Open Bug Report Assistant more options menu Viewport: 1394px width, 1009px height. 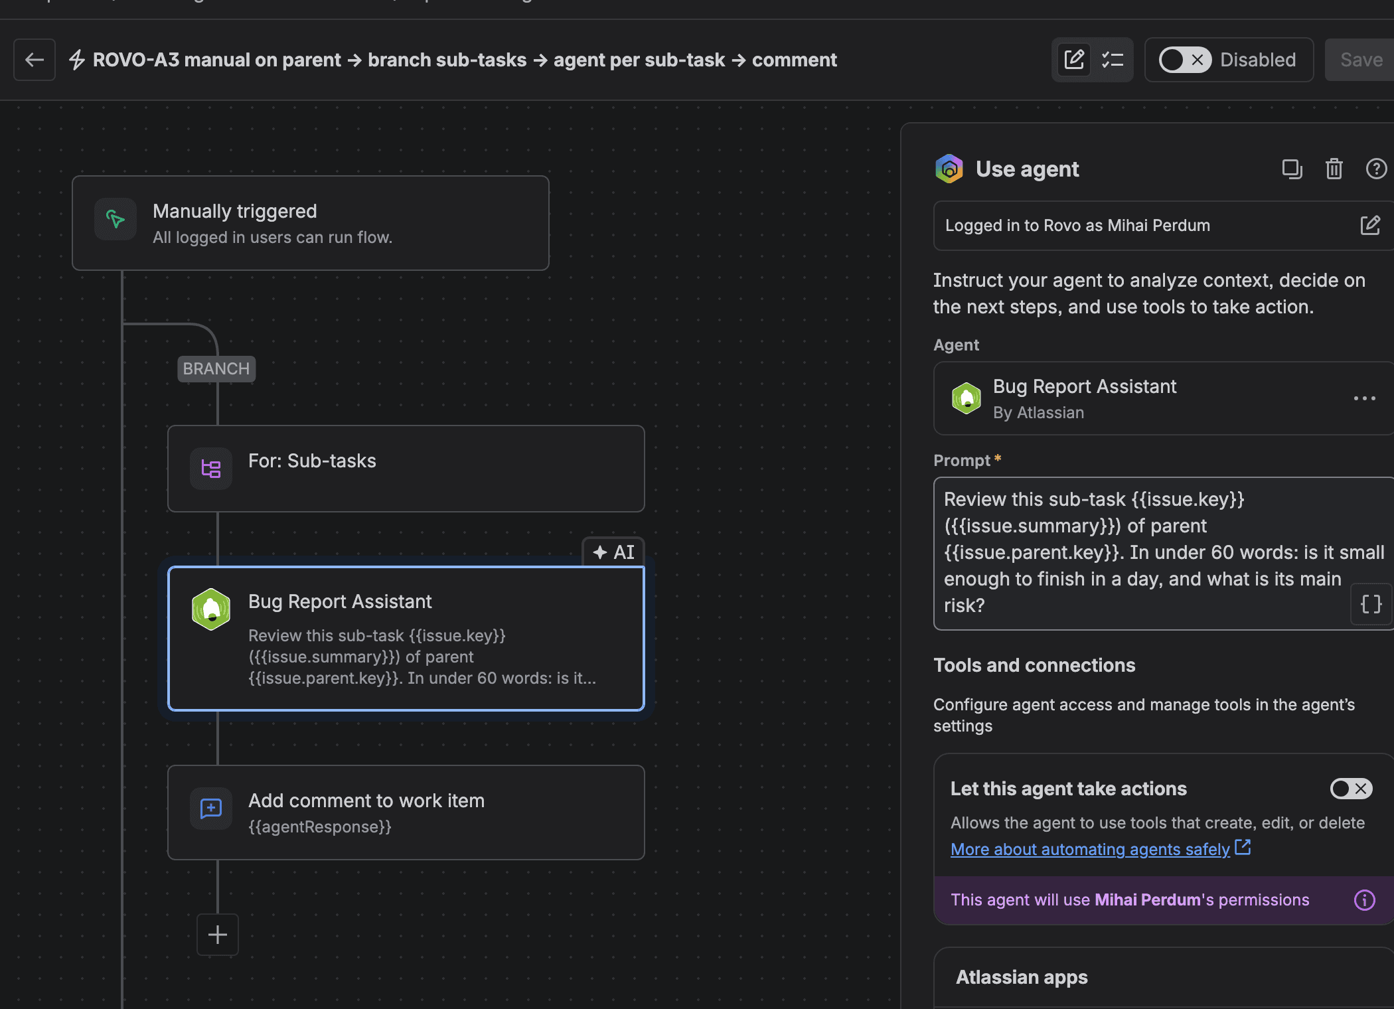coord(1365,398)
